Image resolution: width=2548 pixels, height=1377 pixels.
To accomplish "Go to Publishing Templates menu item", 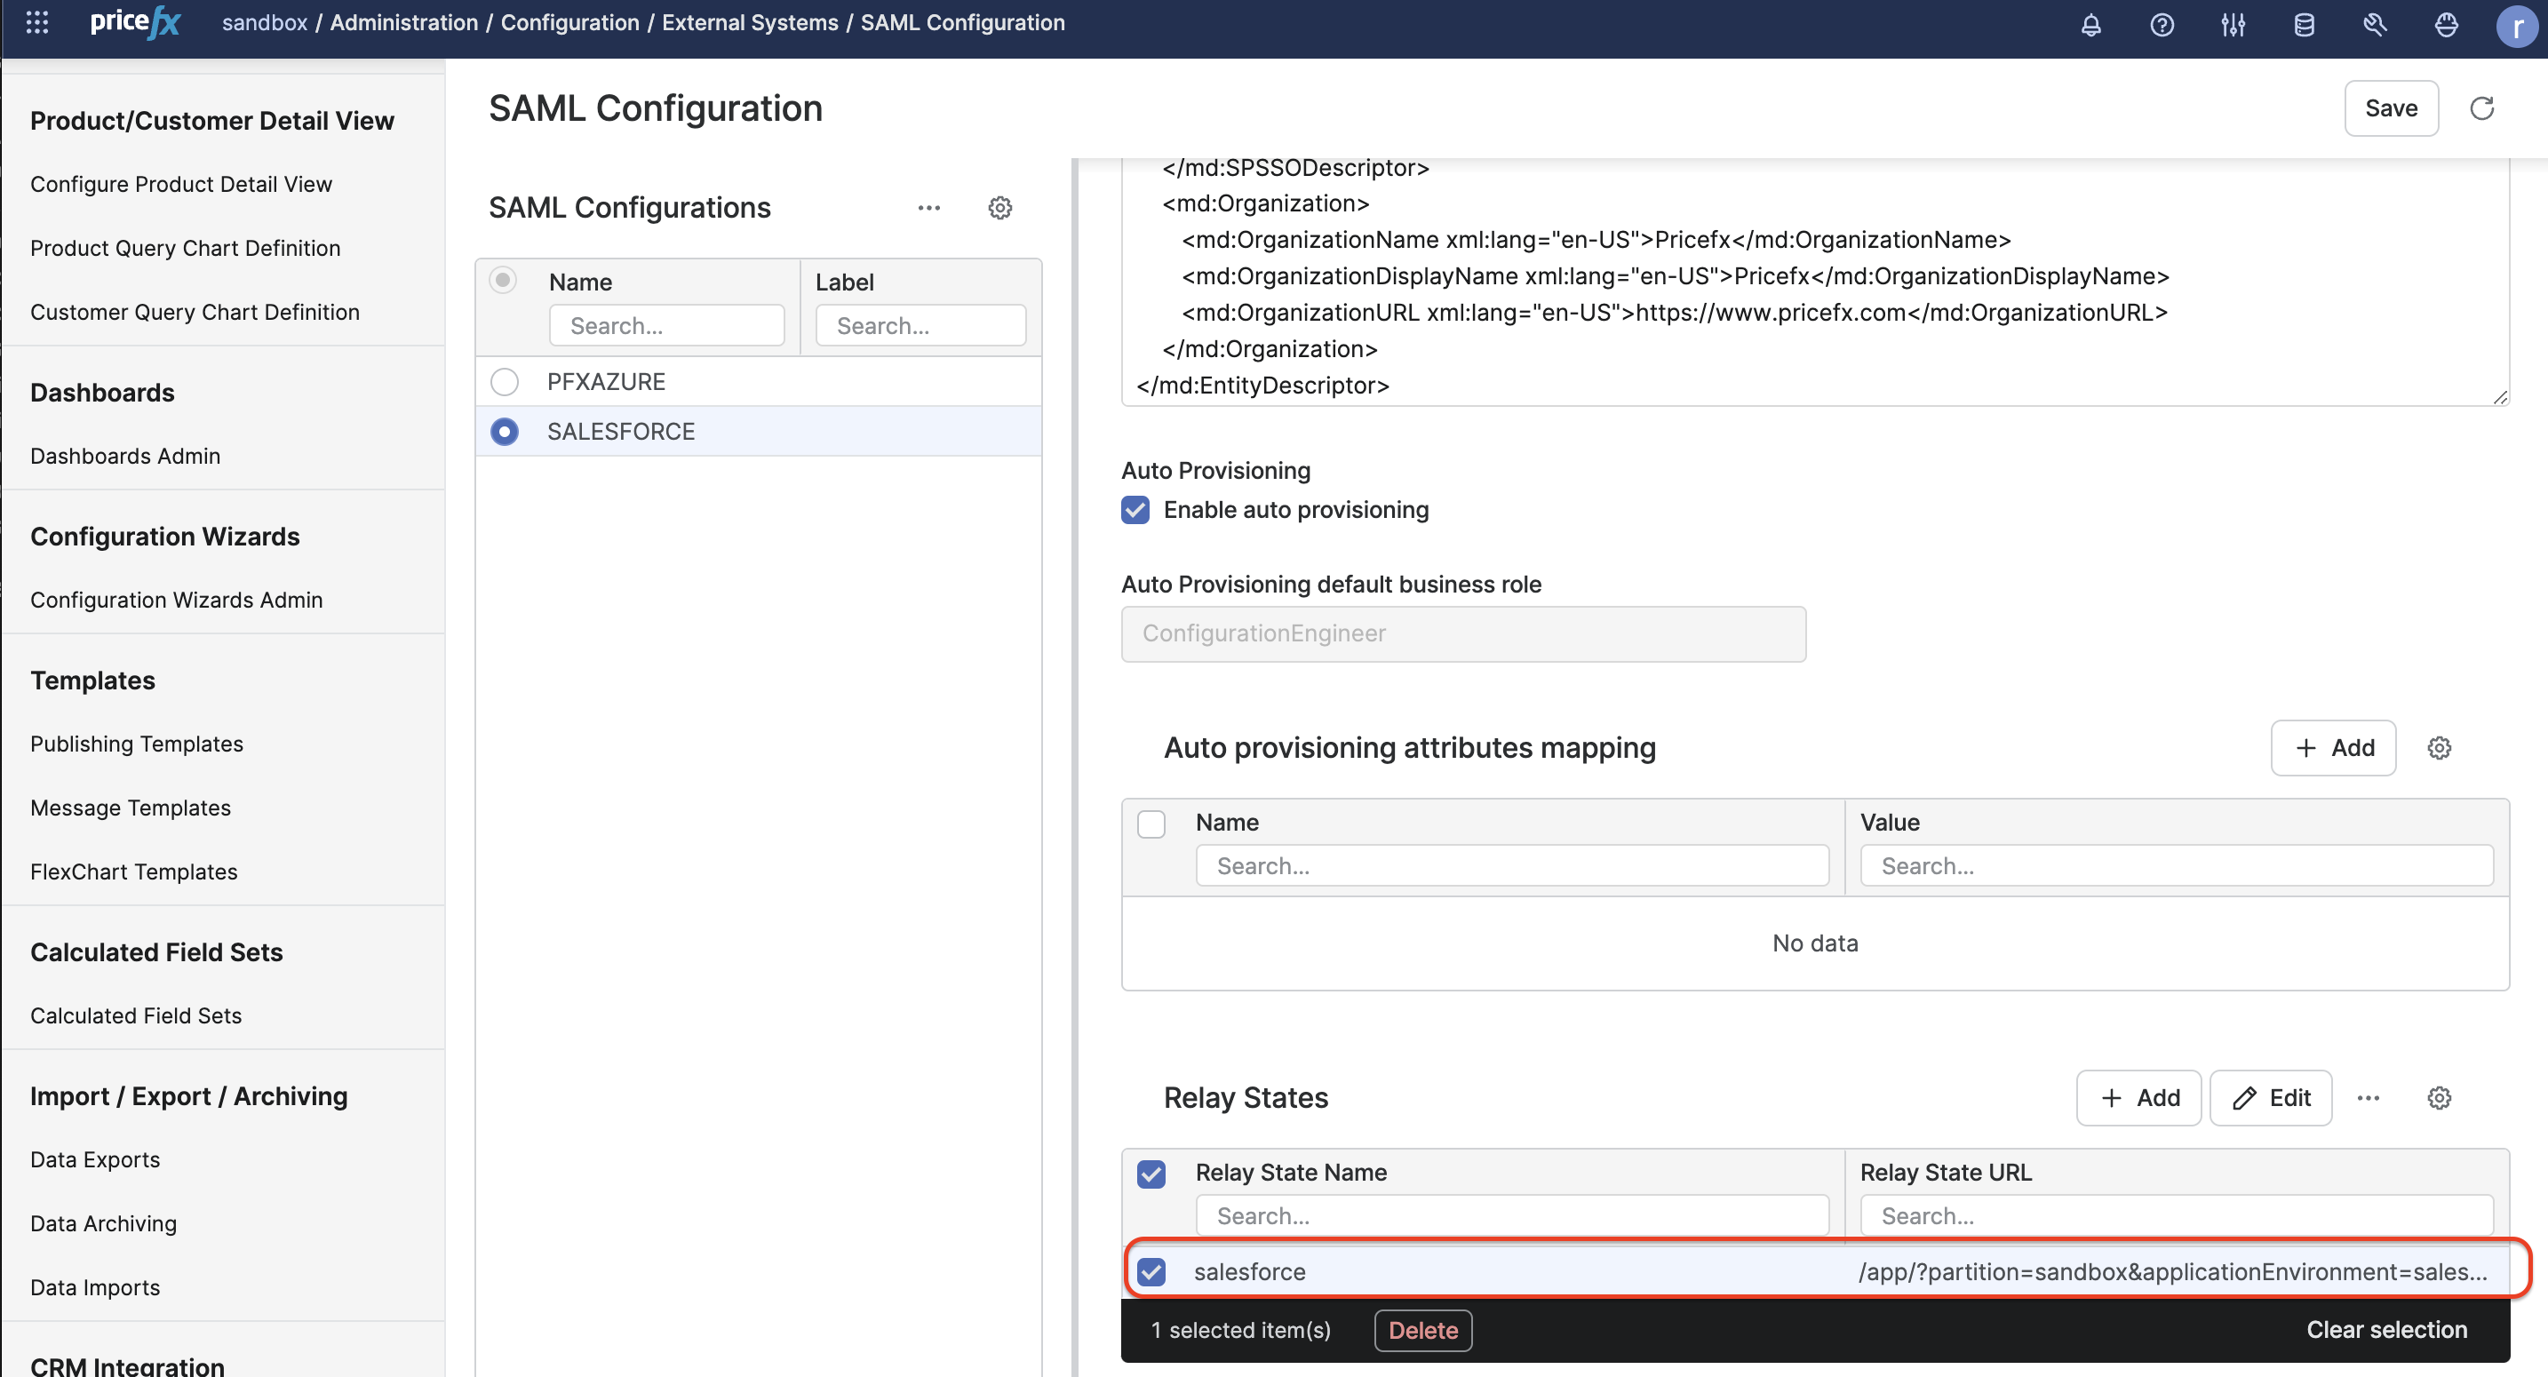I will coord(137,744).
